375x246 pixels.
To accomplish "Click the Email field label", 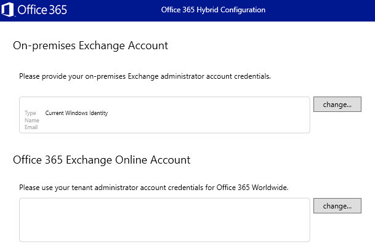I will click(31, 127).
